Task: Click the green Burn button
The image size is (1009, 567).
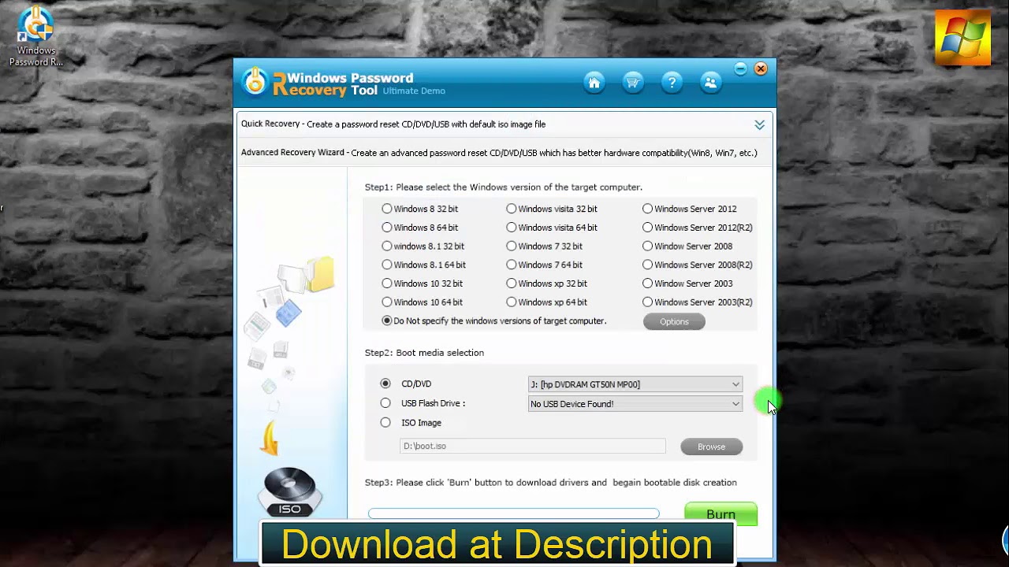Action: [720, 514]
